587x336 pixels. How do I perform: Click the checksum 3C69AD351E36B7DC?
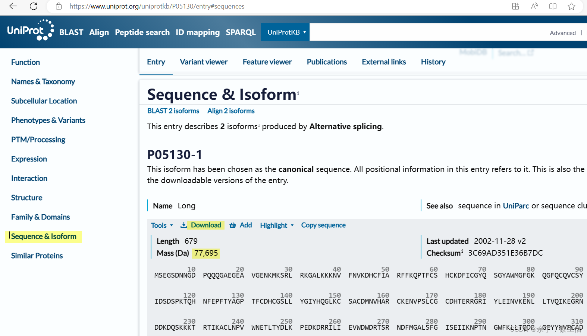click(x=505, y=253)
